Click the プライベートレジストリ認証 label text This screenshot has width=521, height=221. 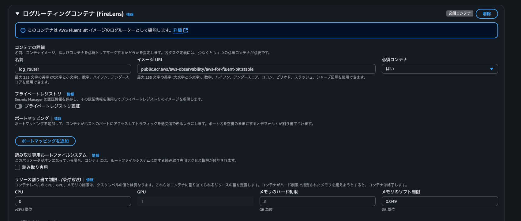click(x=52, y=106)
